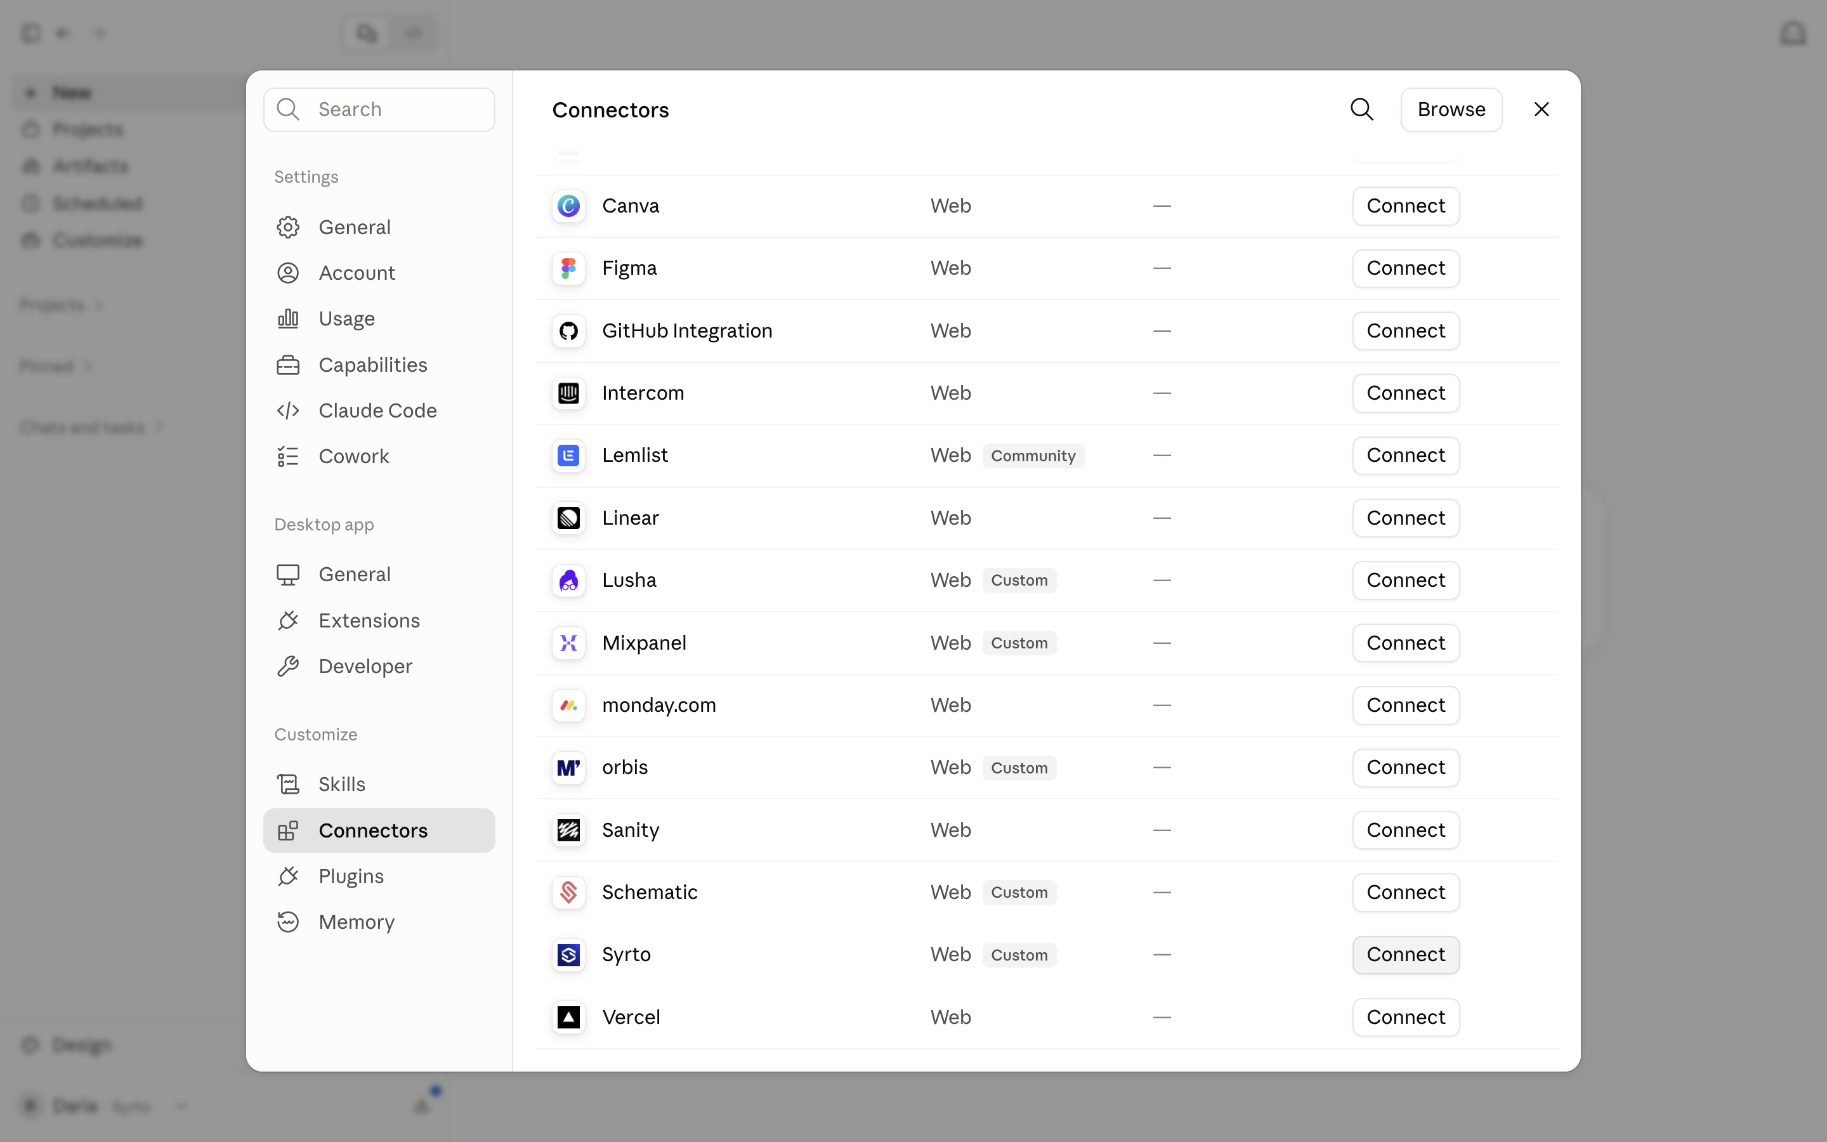Click the Community tag on Lemlist
This screenshot has height=1142, width=1827.
(1033, 456)
